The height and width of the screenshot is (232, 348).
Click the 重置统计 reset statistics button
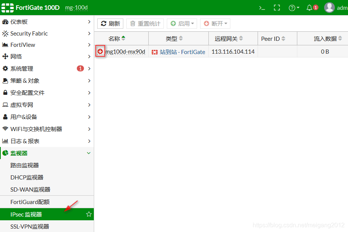[x=145, y=23]
